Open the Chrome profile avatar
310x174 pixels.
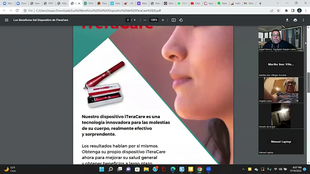pyautogui.click(x=299, y=10)
